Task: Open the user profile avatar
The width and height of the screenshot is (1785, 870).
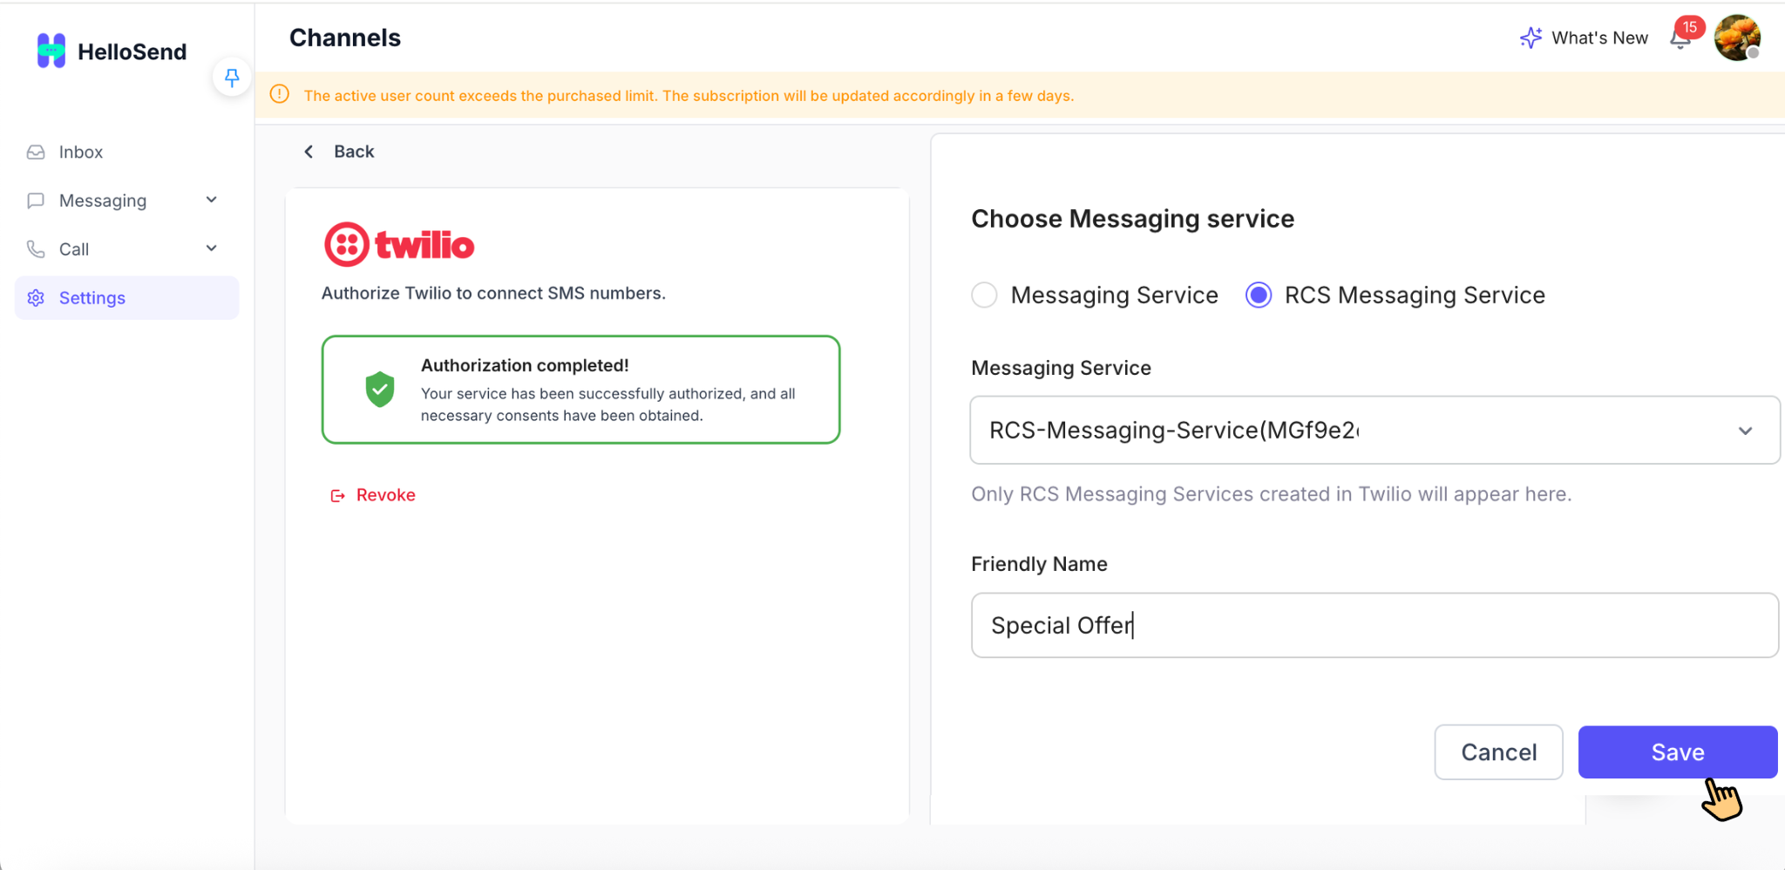Action: [x=1737, y=37]
